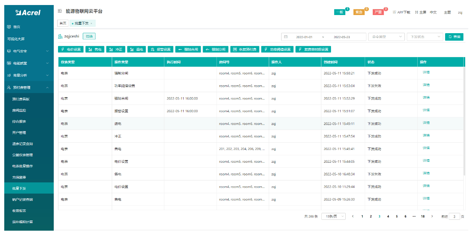This screenshot has height=231, width=471.
Task: Click the start date field 2022-01-01
Action: [x=304, y=37]
